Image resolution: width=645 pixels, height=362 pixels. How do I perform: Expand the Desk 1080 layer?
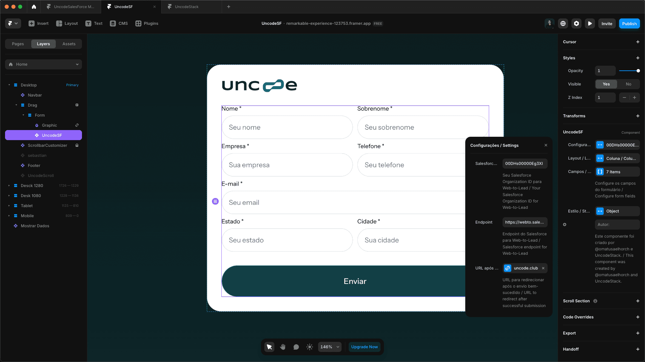[x=9, y=196]
